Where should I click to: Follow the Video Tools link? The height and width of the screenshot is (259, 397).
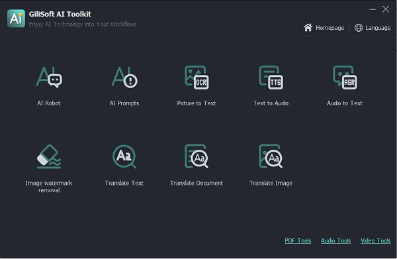(x=375, y=240)
